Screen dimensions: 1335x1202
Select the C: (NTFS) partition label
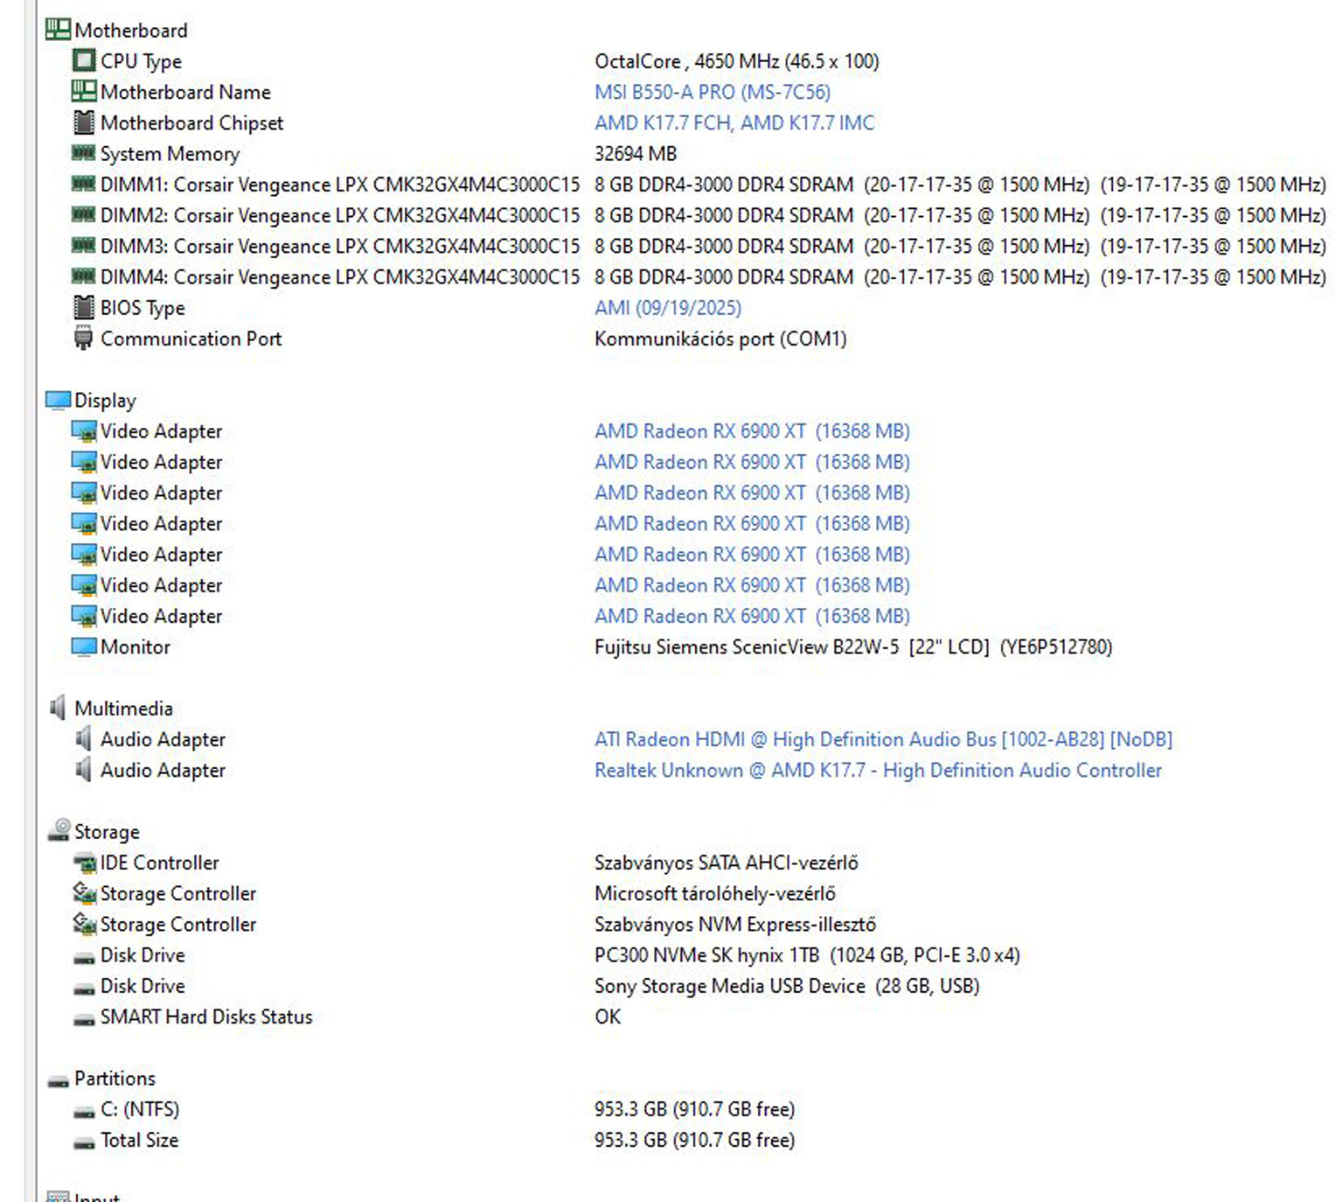(140, 1109)
